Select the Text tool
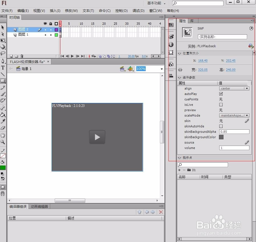This screenshot has width=256, height=242. coord(3,68)
